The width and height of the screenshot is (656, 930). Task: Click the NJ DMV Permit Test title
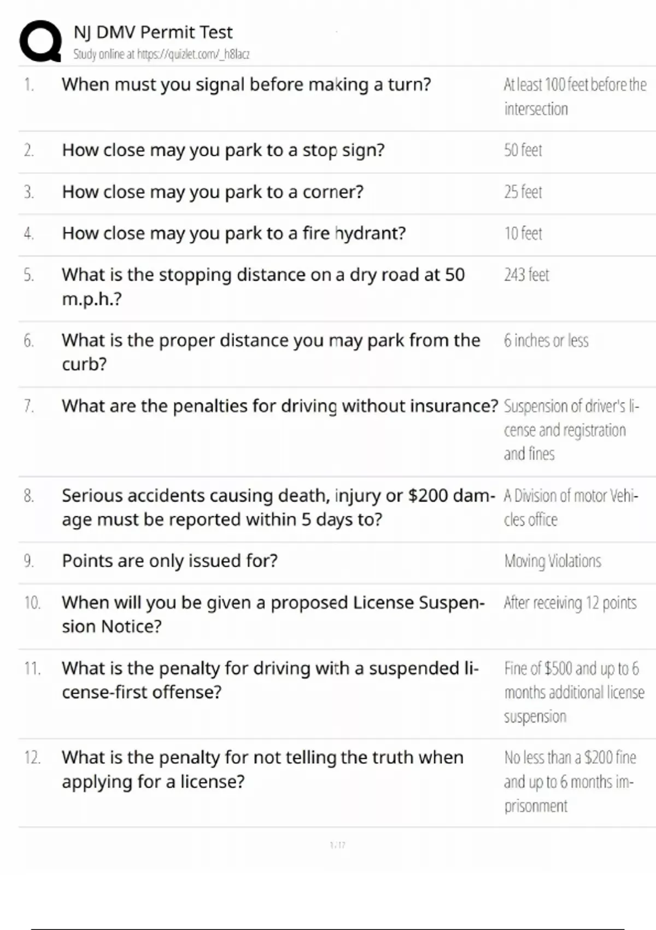click(153, 32)
